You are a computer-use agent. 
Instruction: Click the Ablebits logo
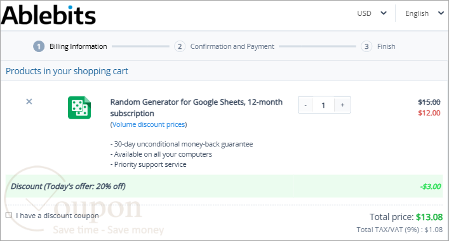(48, 15)
